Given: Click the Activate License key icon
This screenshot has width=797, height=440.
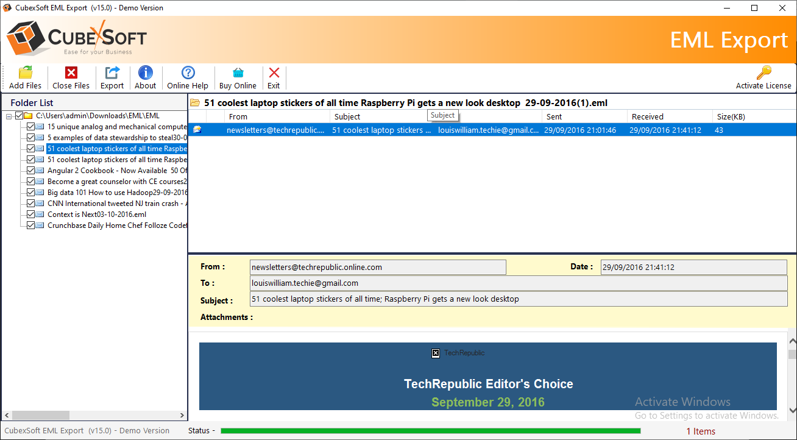Looking at the screenshot, I should coord(763,73).
